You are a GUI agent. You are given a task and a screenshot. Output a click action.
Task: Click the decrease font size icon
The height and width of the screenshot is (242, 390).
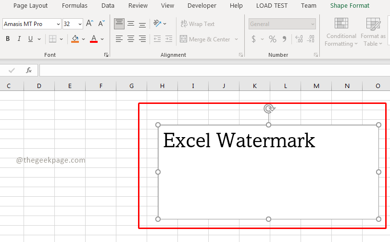pos(101,24)
